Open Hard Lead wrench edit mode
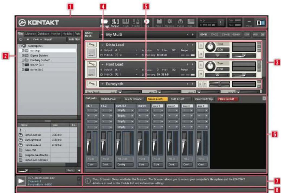Image resolution: width=281 pixels, height=193 pixels. point(92,64)
